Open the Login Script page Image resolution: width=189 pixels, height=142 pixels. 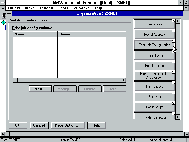pyautogui.click(x=154, y=107)
